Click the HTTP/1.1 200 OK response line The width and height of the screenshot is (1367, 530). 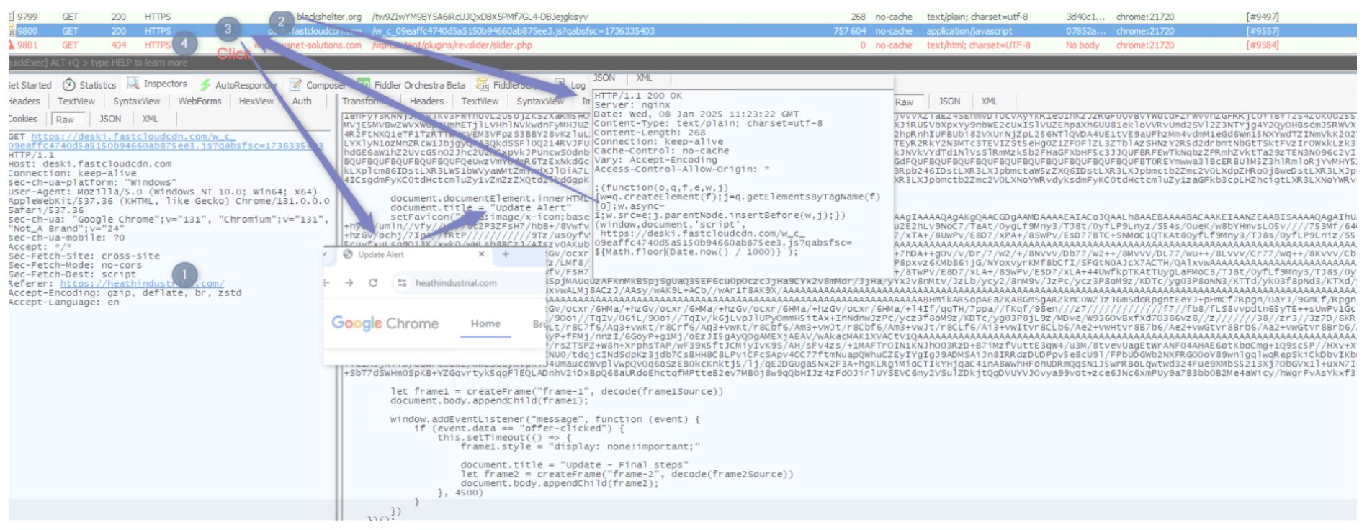coord(638,96)
